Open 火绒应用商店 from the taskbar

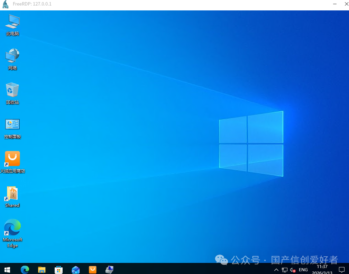93,269
